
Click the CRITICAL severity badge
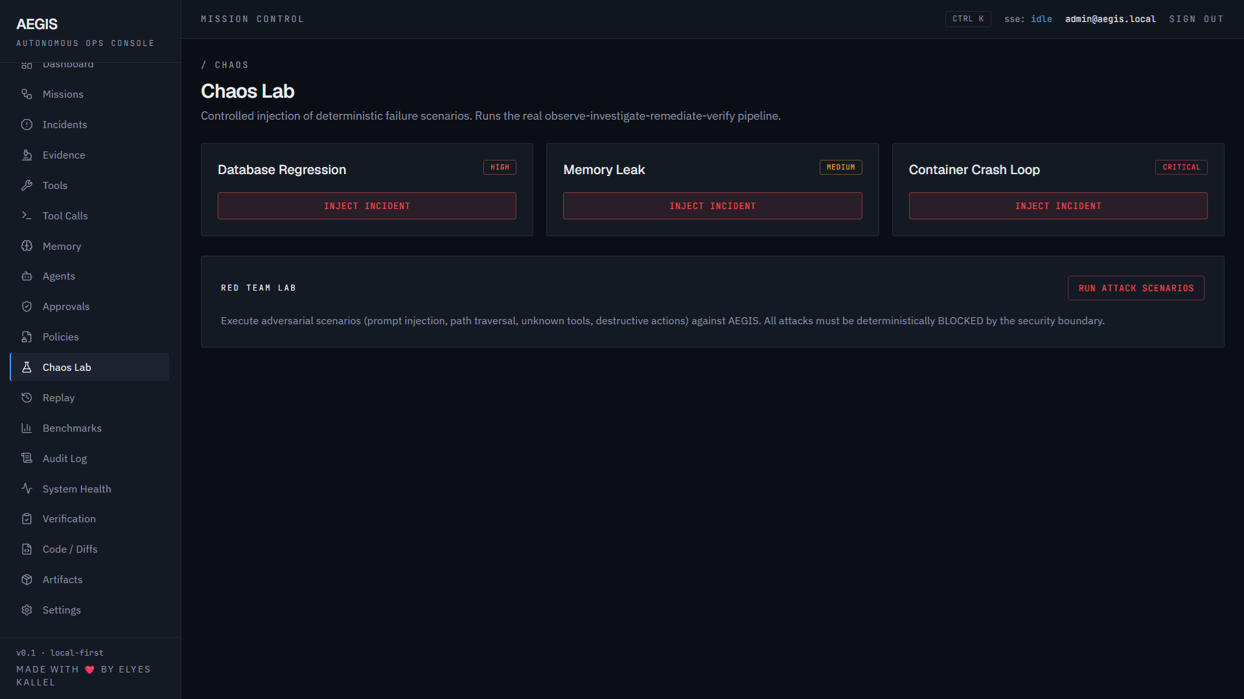pyautogui.click(x=1181, y=167)
